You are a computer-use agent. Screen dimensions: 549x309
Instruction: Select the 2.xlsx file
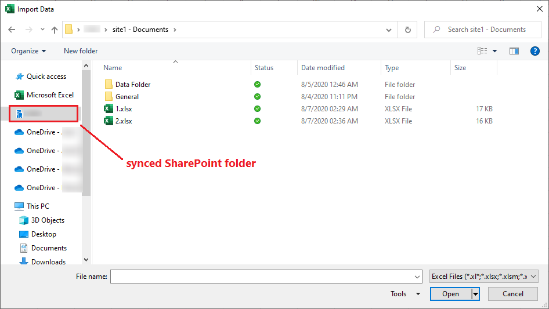tap(124, 121)
